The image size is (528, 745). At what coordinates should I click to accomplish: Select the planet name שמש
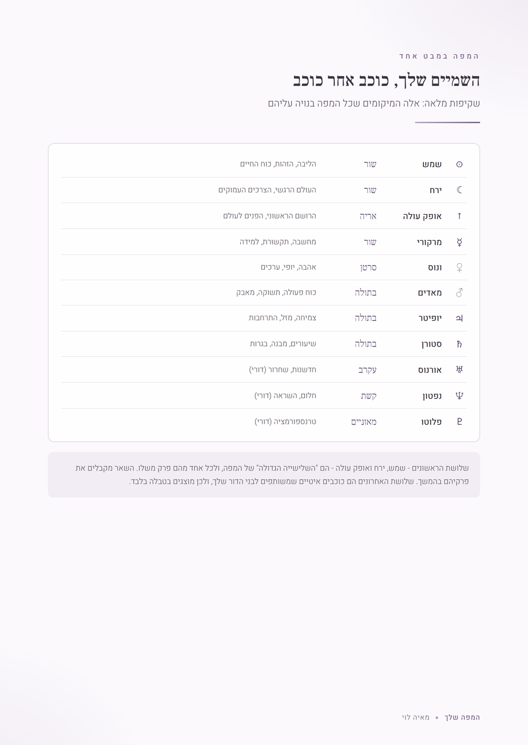click(x=432, y=164)
